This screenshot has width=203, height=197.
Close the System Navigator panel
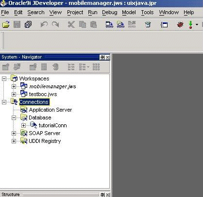[107, 57]
